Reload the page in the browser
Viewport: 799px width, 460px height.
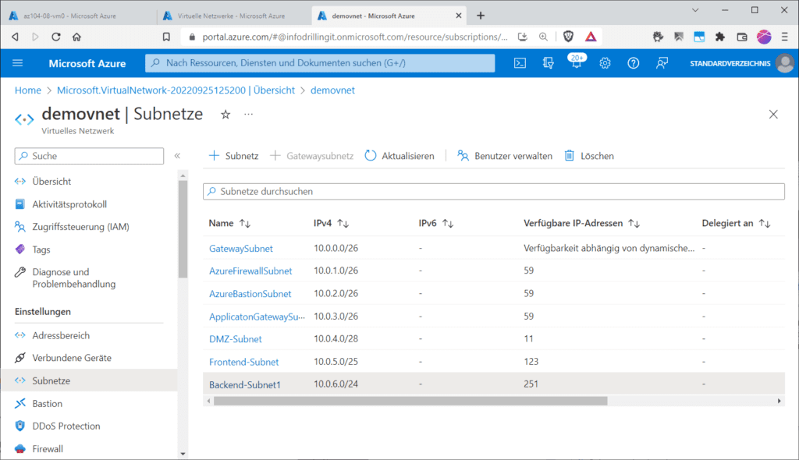click(x=56, y=37)
